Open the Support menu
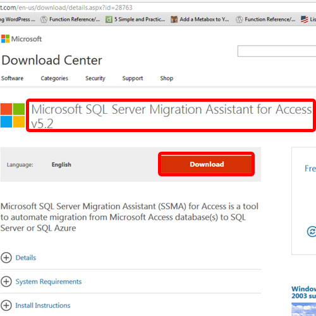316x316 pixels. tap(133, 78)
